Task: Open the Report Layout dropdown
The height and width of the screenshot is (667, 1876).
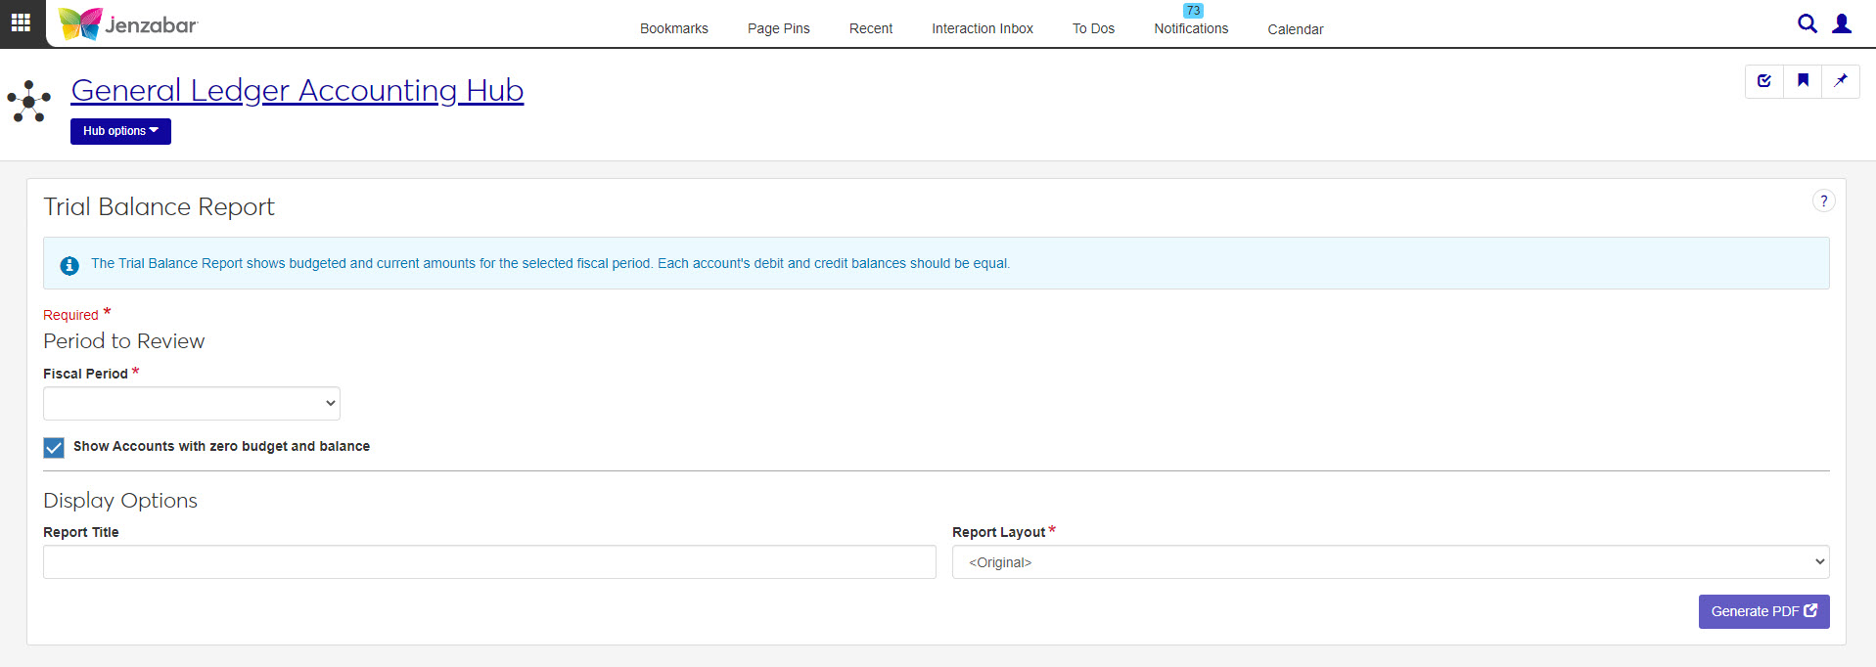Action: (x=1390, y=562)
